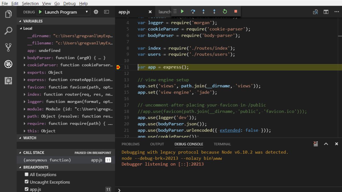Open debug configurations via the gear icon
The width and height of the screenshot is (342, 192).
coord(96,12)
